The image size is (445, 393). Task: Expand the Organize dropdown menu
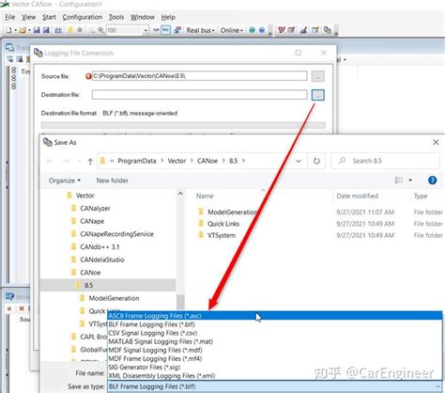pyautogui.click(x=65, y=181)
